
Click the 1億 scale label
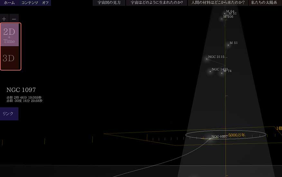[279, 128]
